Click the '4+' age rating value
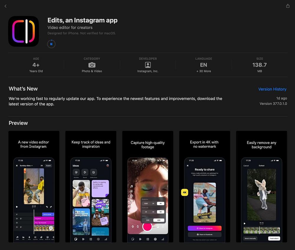This screenshot has width=295, height=250. click(x=36, y=65)
